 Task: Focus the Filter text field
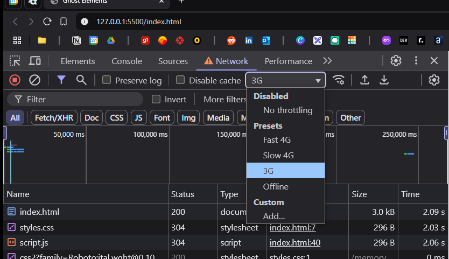(x=75, y=100)
